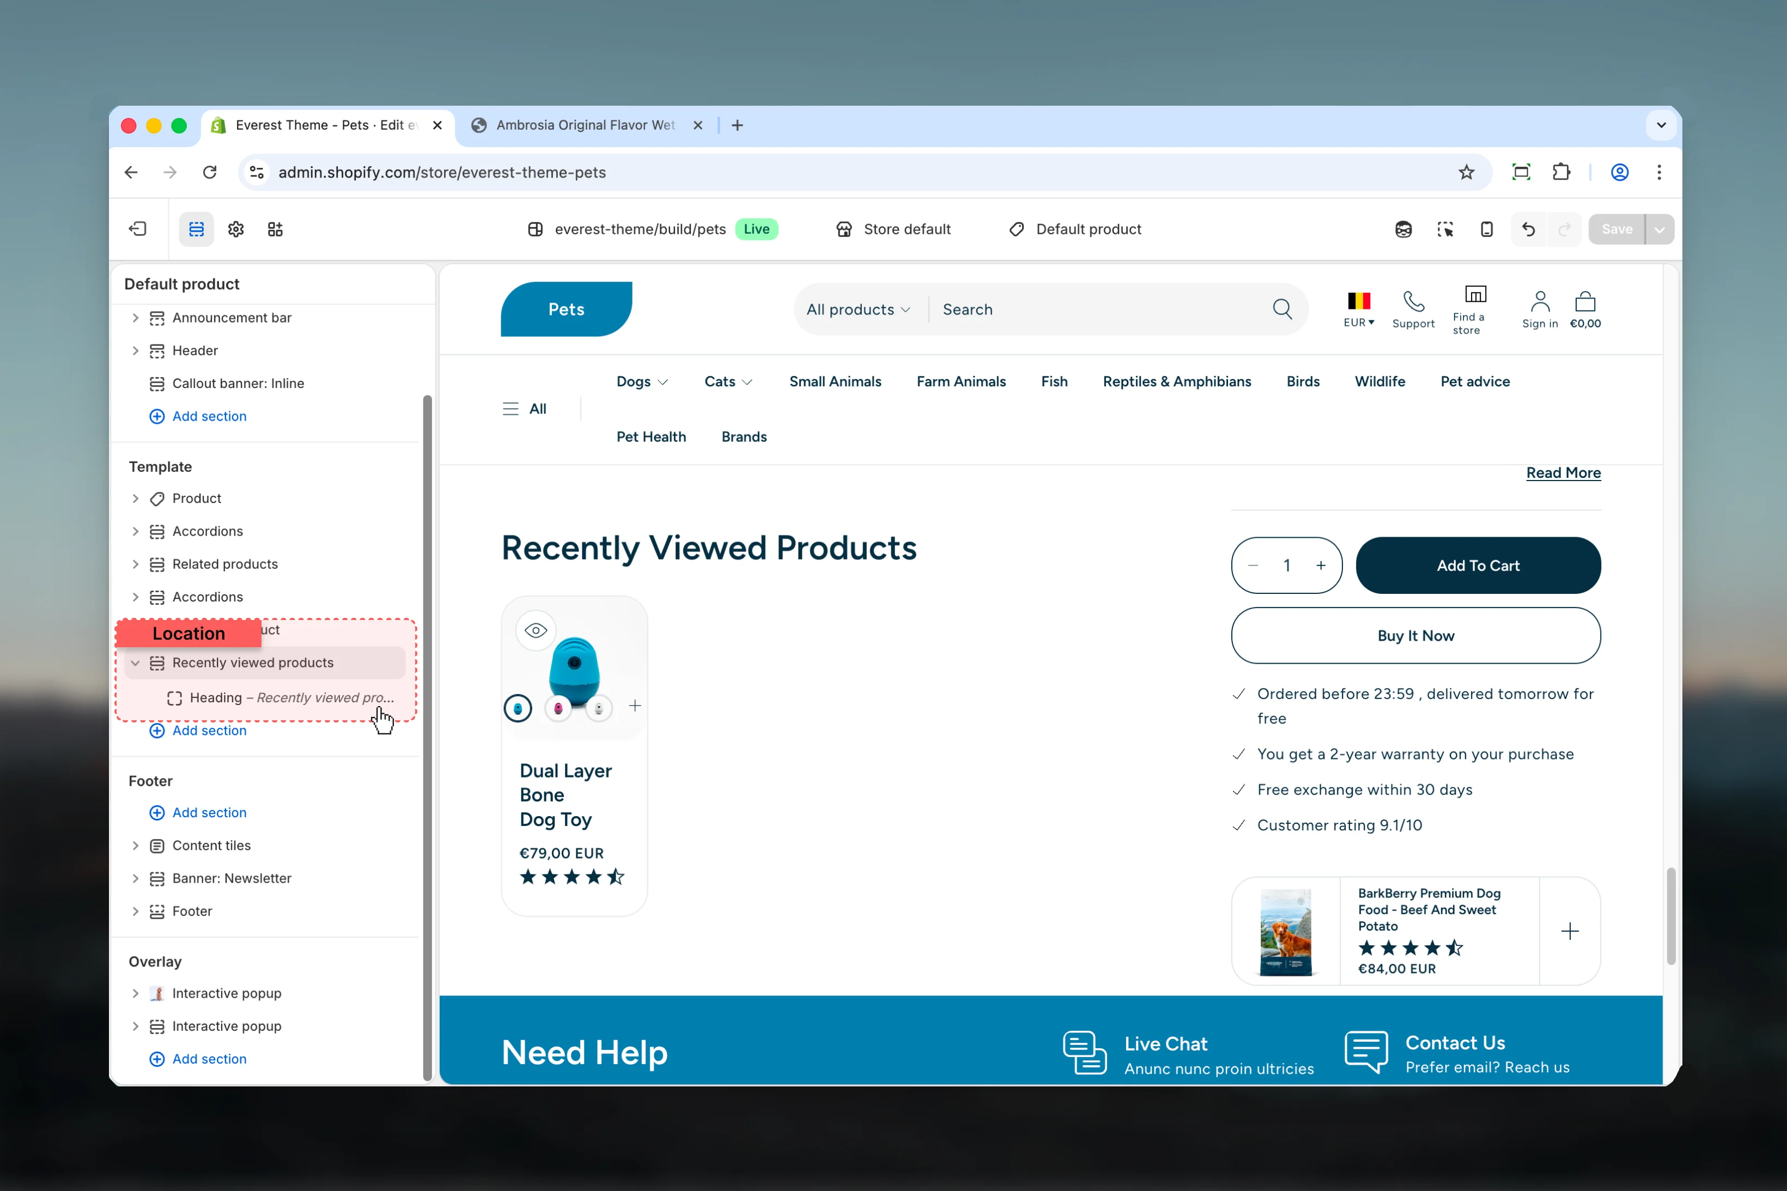The image size is (1787, 1191).
Task: Open the Reptiles & Amphibians menu item
Action: tap(1176, 381)
